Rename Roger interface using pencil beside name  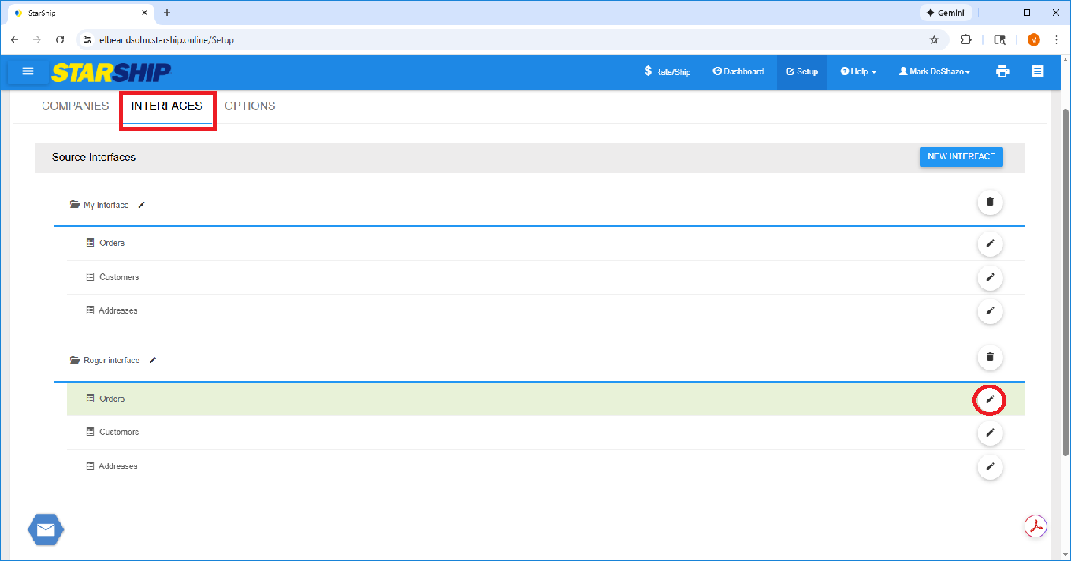153,360
